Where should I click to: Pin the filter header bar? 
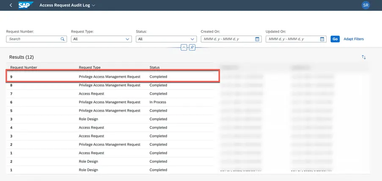pos(192,47)
